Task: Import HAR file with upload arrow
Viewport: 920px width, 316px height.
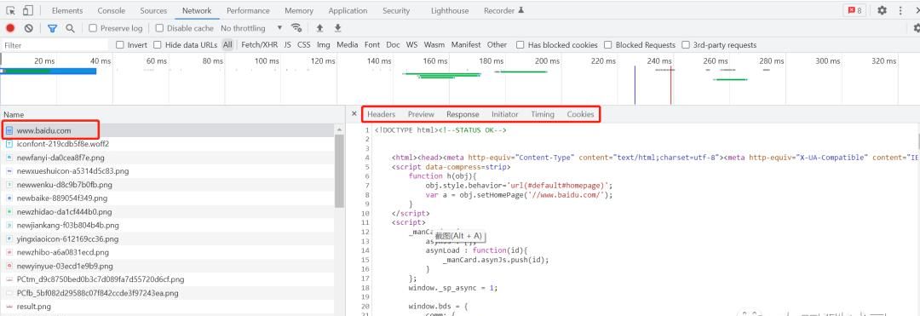Action: [319, 28]
